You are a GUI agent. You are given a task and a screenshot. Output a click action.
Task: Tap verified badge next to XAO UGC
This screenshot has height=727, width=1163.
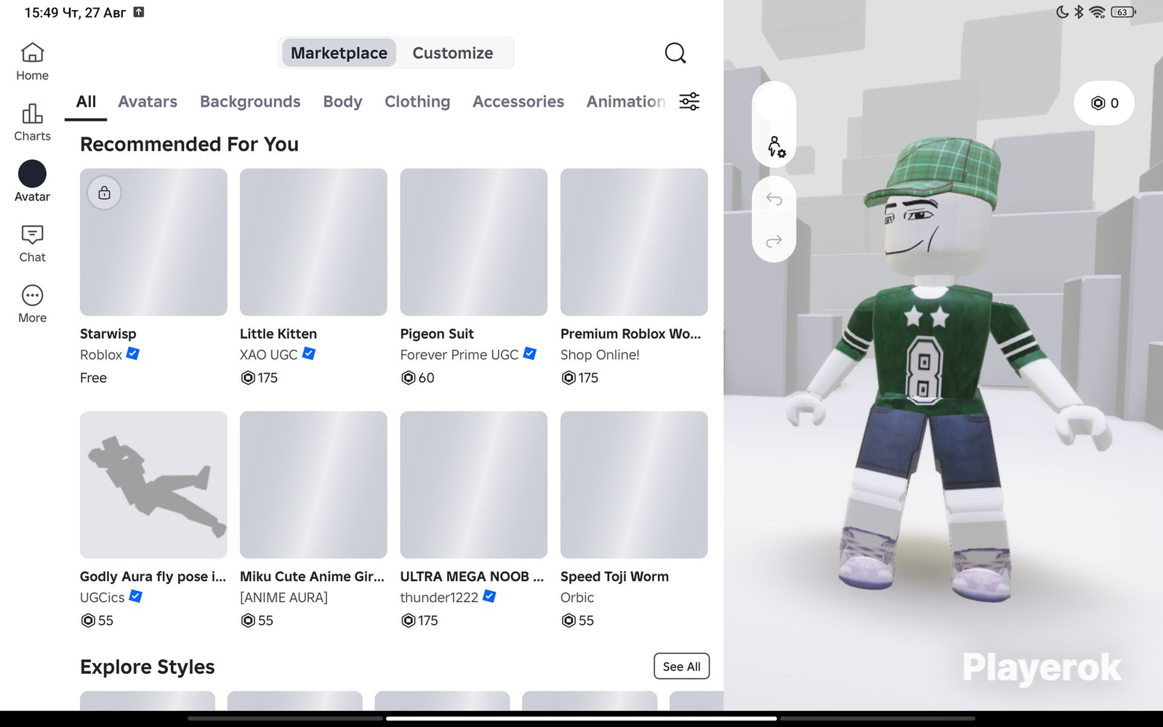point(309,354)
